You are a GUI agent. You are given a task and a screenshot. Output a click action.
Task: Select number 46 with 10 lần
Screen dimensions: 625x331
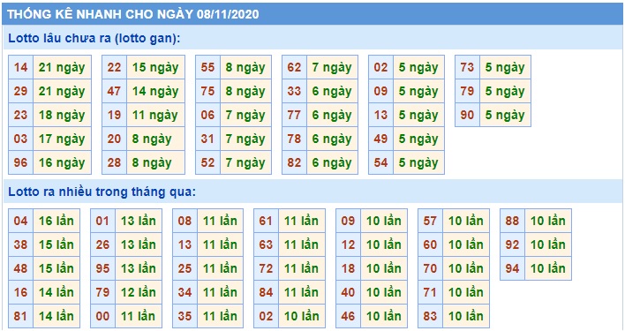pos(348,316)
